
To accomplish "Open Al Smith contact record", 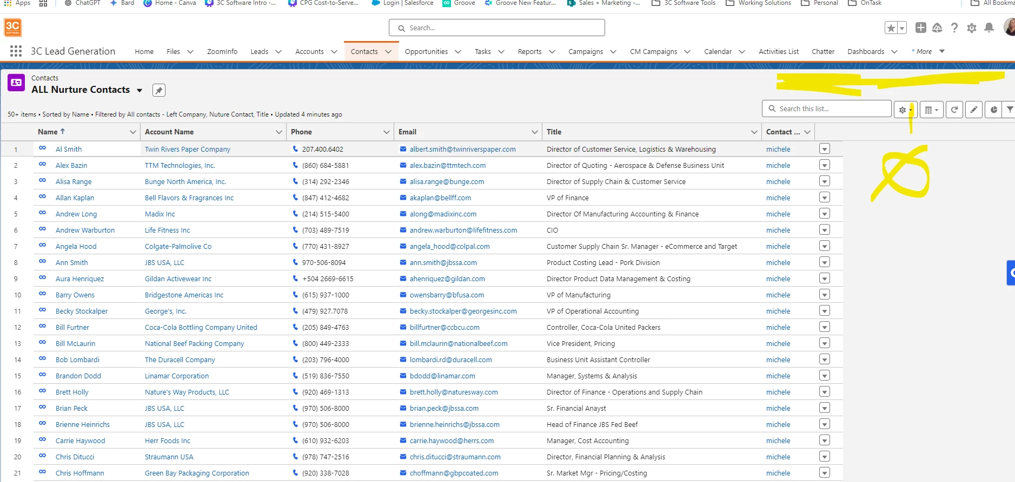I will (69, 149).
